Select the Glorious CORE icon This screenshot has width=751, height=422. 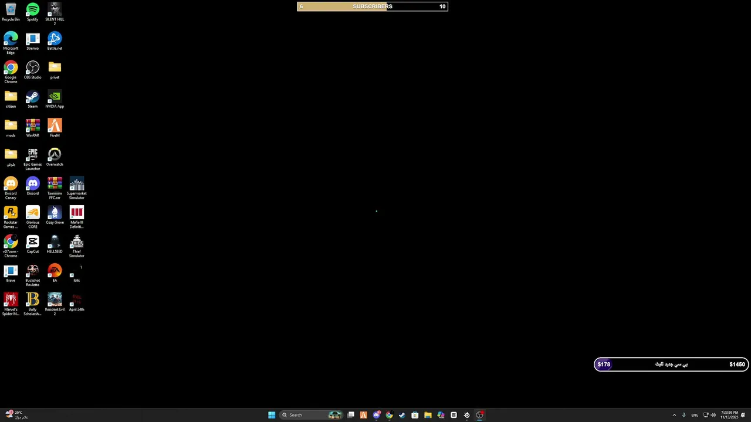(x=32, y=217)
